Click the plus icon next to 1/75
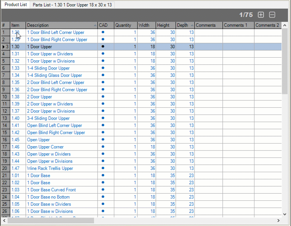Screen dimensions: 291x226 [x=261, y=15]
